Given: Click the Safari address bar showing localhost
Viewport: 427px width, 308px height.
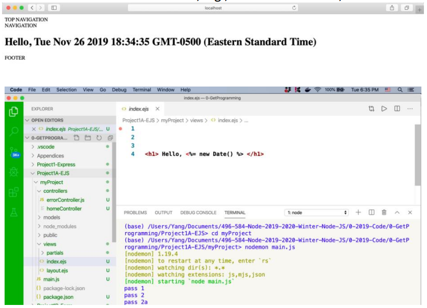Looking at the screenshot, I should tap(213, 8).
